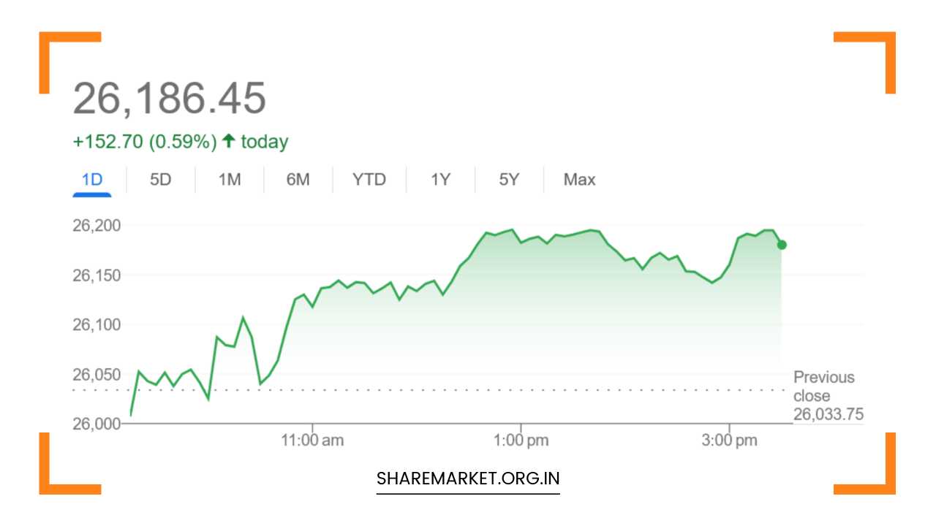Select the 5D time range tab
Image resolution: width=936 pixels, height=526 pixels.
[x=160, y=179]
